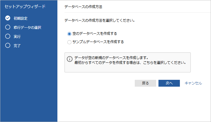
Task: Click the circle icon beside 完了
Action: click(8, 45)
